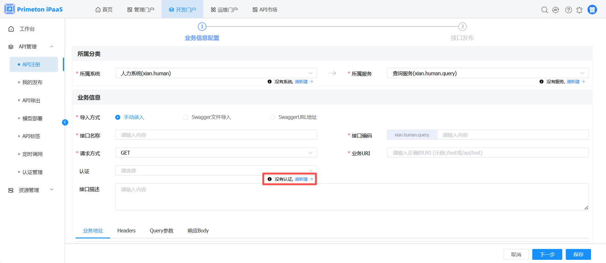Image resolution: width=606 pixels, height=263 pixels.
Task: Open the 请求方式 GET dropdown
Action: coord(216,153)
